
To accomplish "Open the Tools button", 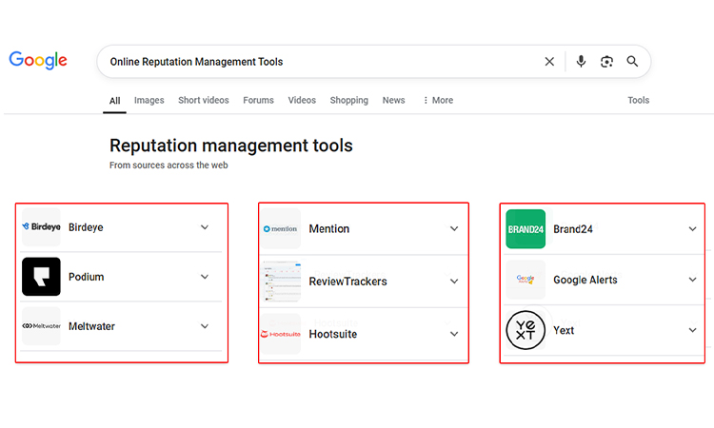I will pos(639,100).
